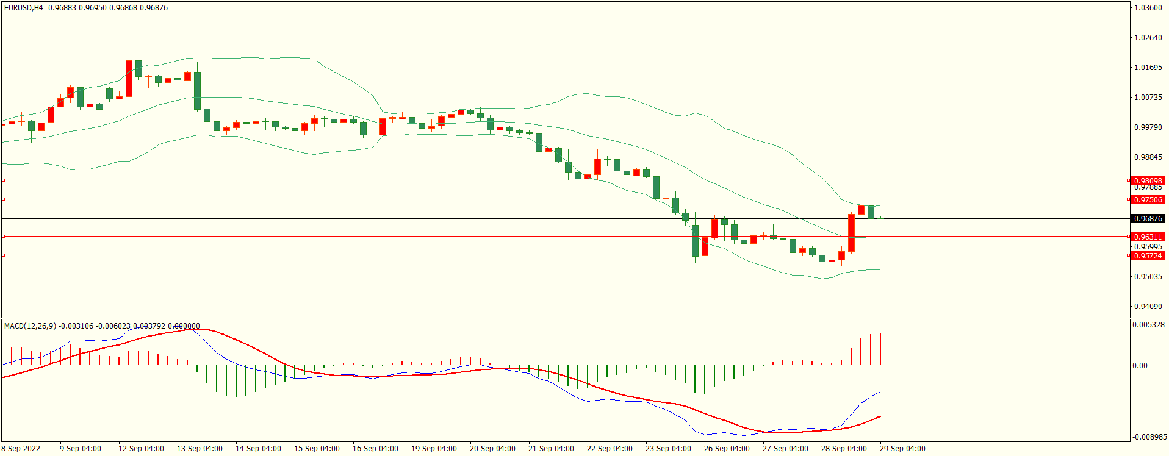
Task: Select the red 0.98098 price level tag
Action: 1148,180
